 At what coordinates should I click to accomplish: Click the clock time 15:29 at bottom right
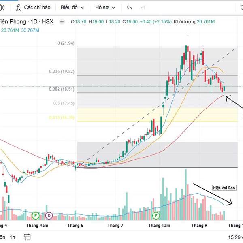(x=235, y=237)
